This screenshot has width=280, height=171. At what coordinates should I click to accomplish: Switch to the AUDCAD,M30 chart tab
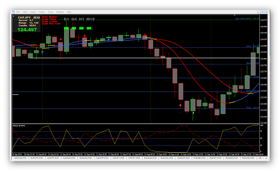pyautogui.click(x=20, y=158)
